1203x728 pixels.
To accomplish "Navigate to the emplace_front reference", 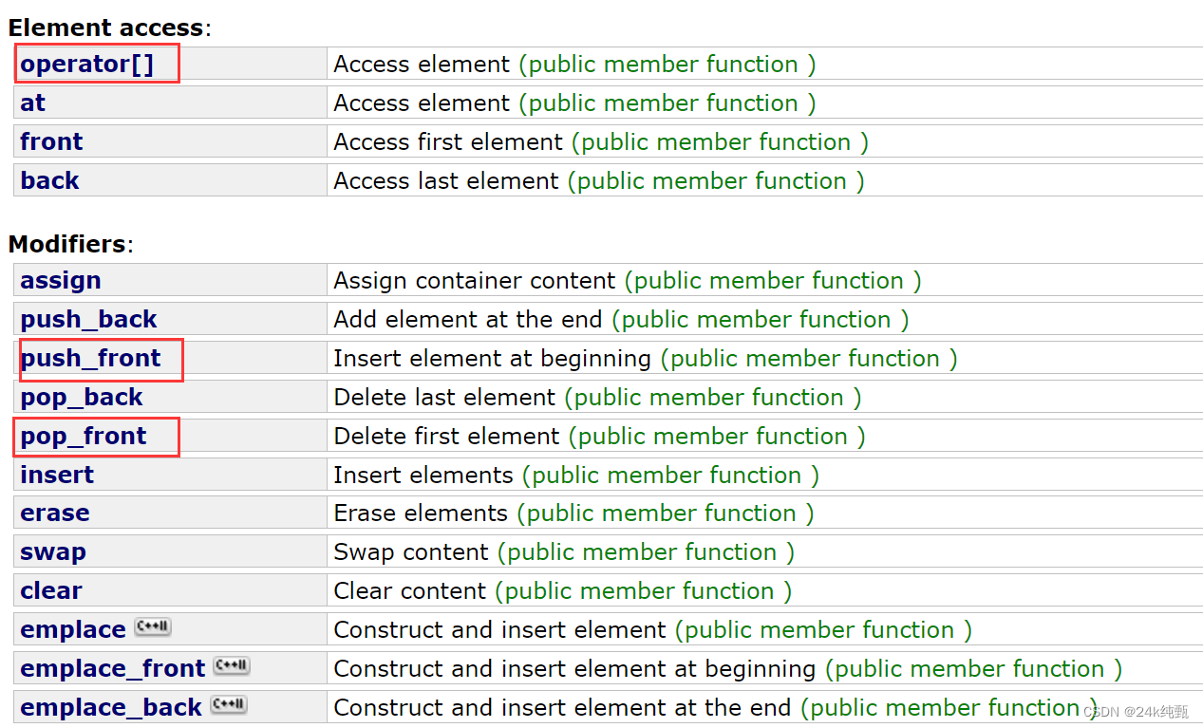I will pos(113,669).
